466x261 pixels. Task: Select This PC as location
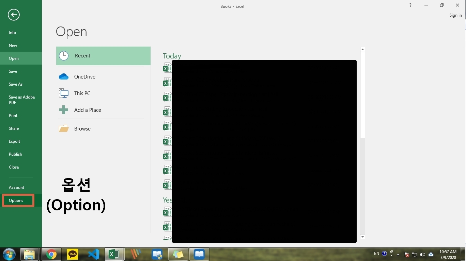[x=103, y=93]
